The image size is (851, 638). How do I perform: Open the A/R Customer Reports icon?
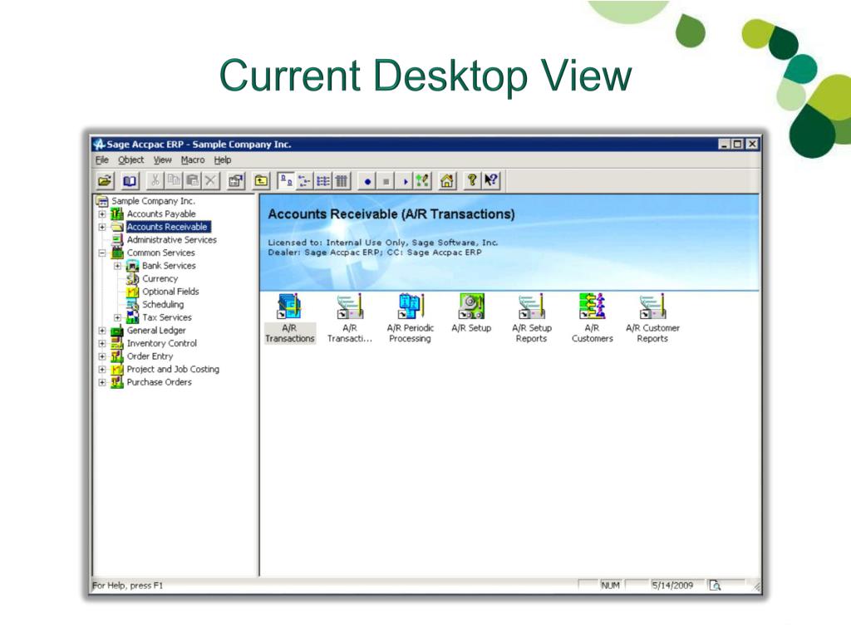coord(652,318)
